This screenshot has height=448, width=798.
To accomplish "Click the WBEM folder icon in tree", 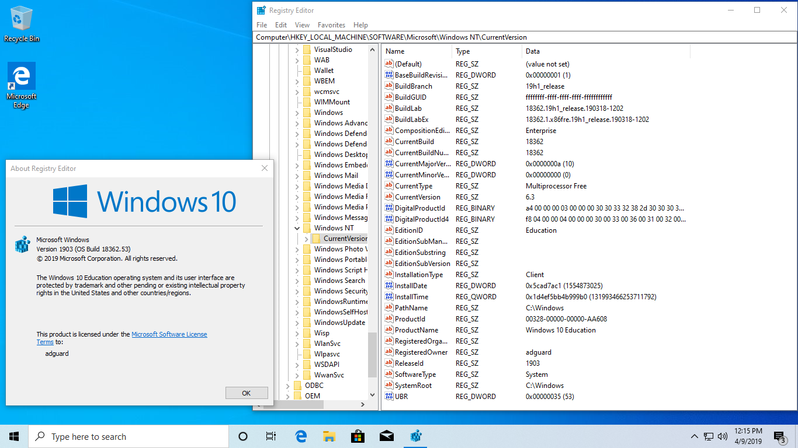I will click(307, 81).
